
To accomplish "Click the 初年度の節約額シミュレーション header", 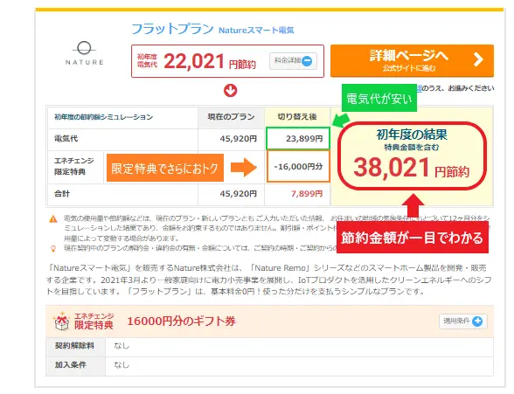I will 103,117.
